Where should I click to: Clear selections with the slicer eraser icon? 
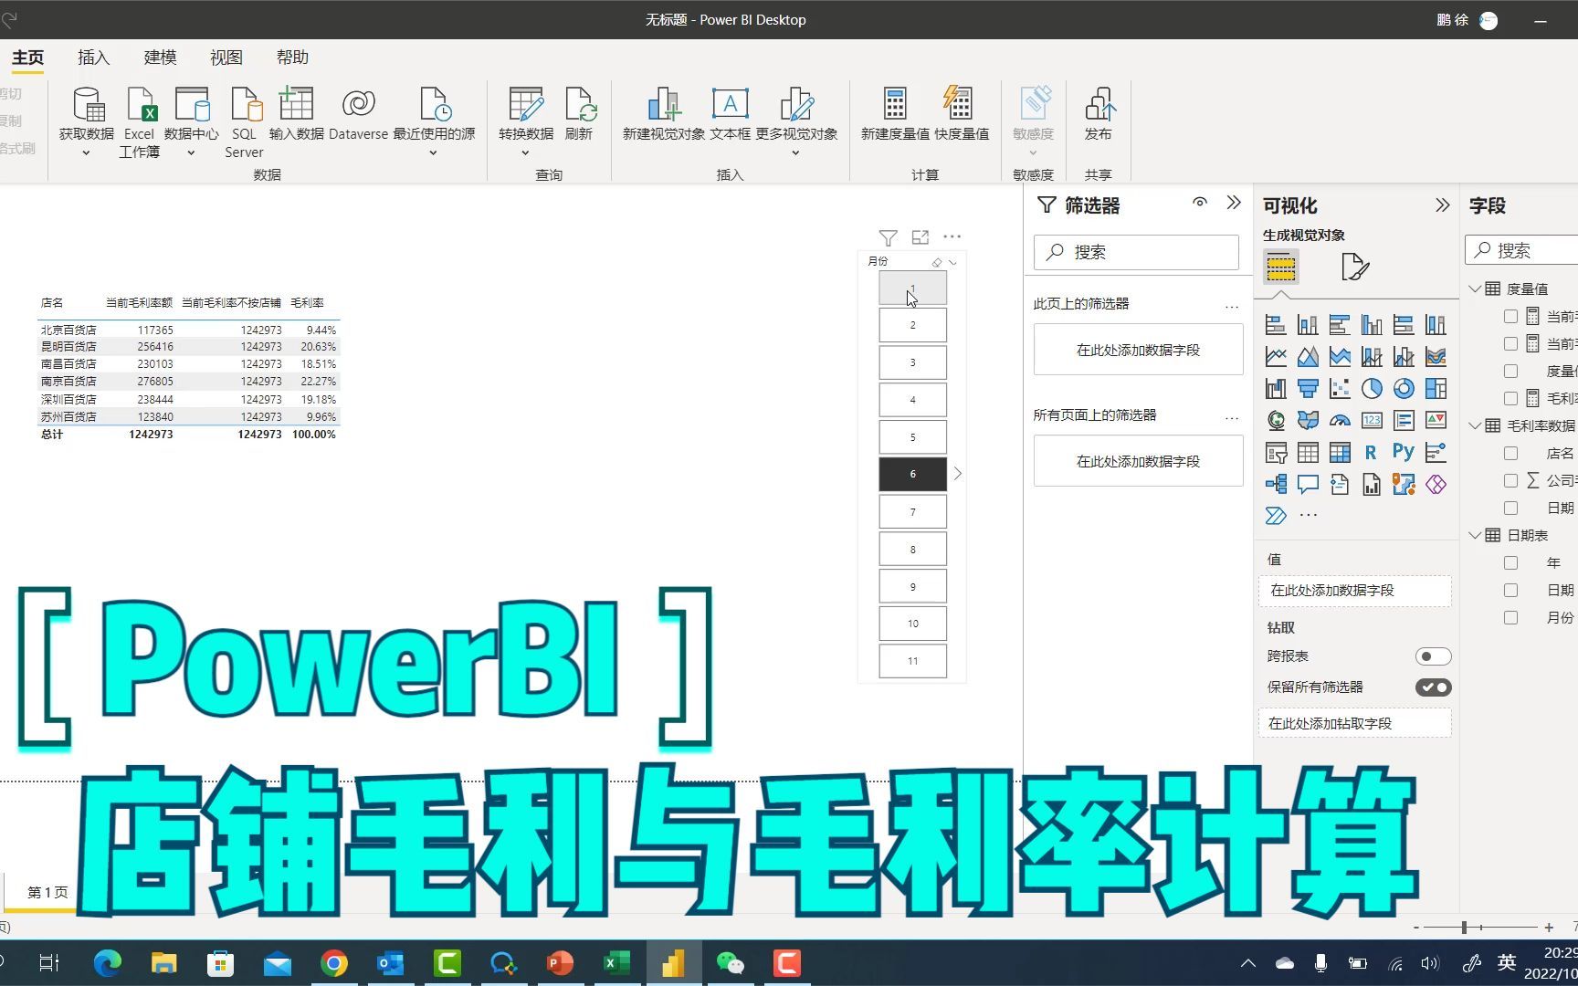point(936,263)
